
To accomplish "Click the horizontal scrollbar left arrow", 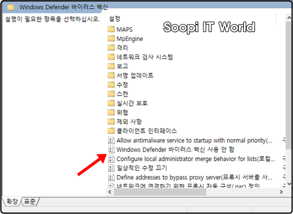I will click(110, 192).
